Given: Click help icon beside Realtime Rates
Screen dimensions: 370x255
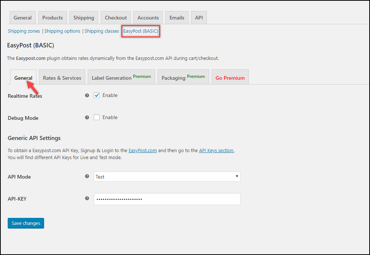Looking at the screenshot, I should pyautogui.click(x=87, y=95).
